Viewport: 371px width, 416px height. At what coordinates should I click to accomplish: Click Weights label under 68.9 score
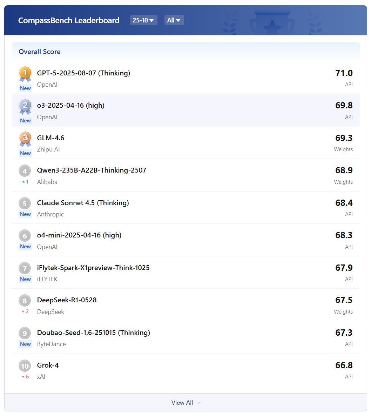coord(343,182)
